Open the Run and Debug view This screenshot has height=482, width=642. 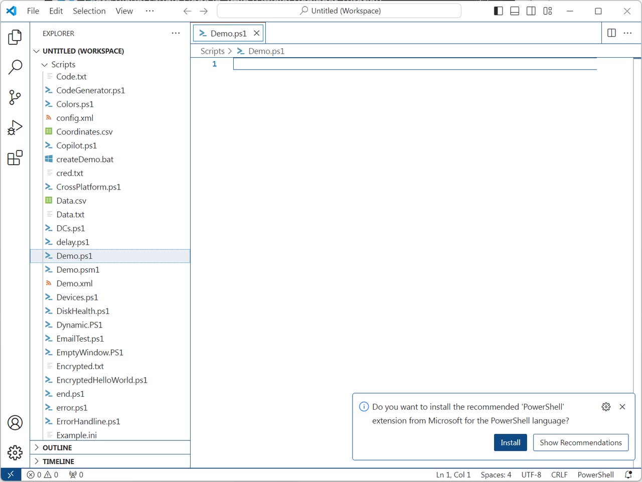[16, 127]
